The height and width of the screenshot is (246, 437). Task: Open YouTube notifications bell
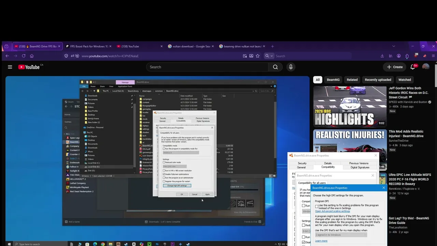(413, 67)
